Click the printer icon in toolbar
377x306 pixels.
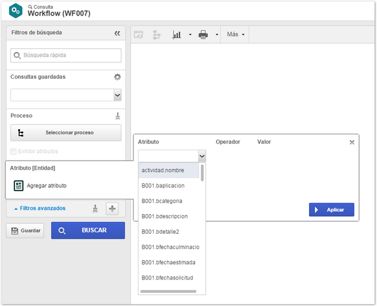203,35
